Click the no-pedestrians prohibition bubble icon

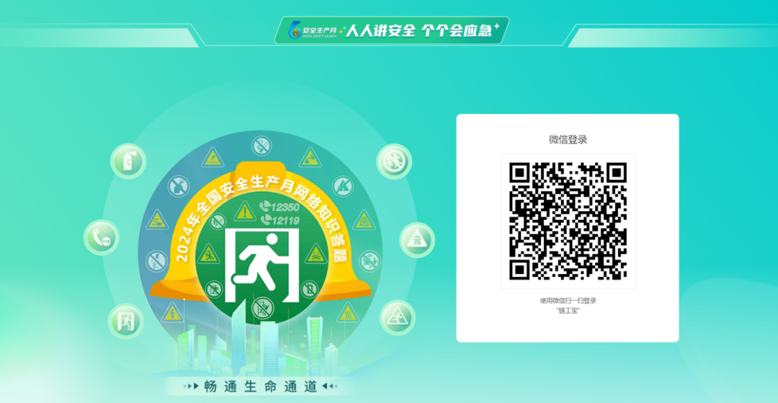[x=395, y=161]
